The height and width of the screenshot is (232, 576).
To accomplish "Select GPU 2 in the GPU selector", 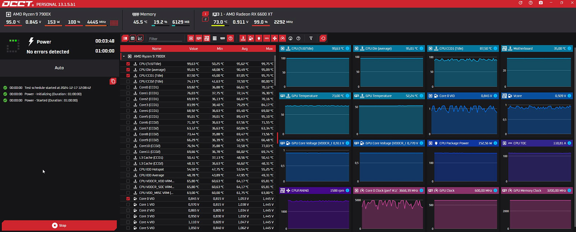I will click(x=206, y=19).
